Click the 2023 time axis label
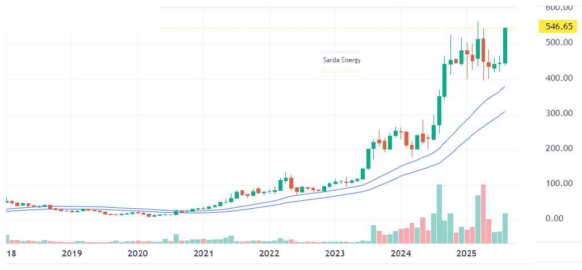This screenshot has width=582, height=270. pos(335,254)
